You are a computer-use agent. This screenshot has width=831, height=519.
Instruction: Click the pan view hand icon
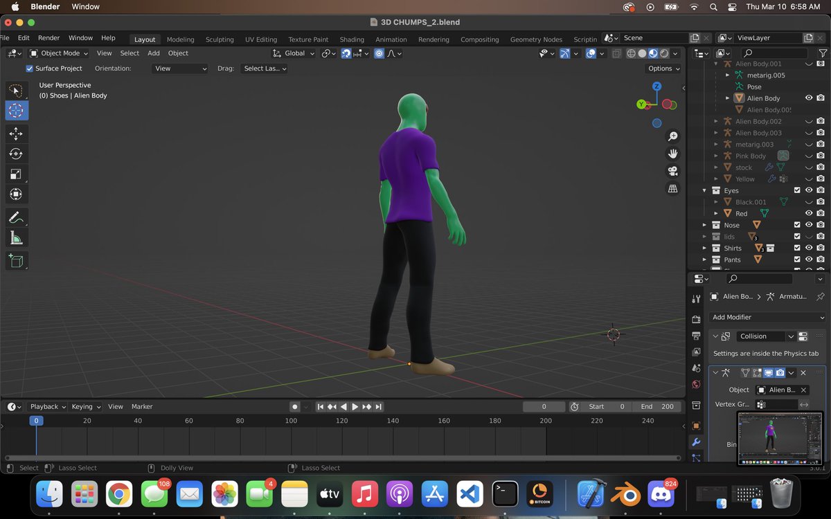tap(672, 154)
